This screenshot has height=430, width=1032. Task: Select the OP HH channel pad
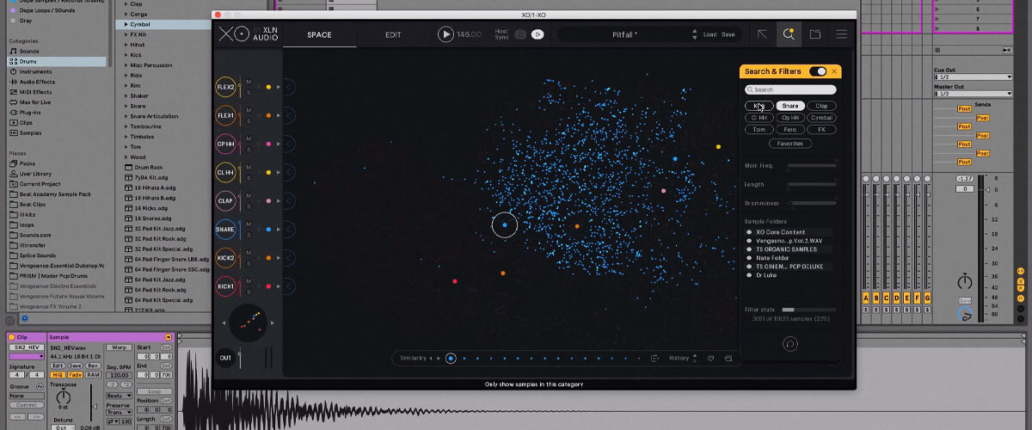point(225,144)
